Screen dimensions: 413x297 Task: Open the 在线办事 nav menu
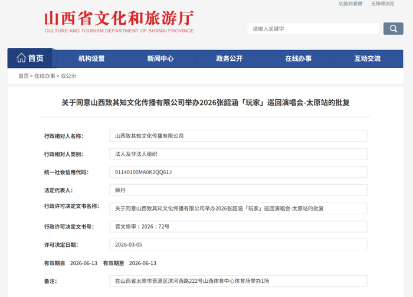tap(299, 58)
